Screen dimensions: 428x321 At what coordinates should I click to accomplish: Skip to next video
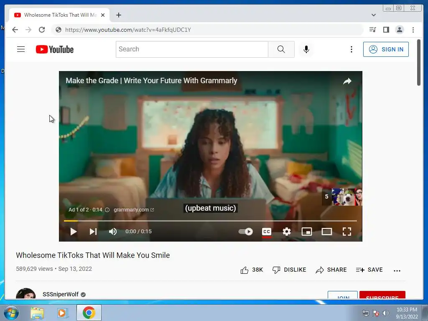93,232
